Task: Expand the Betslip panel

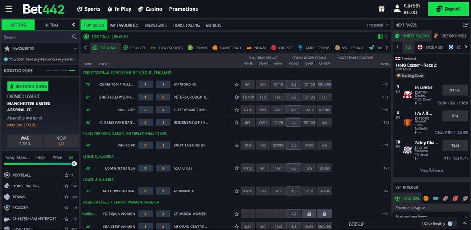Action: tap(464, 224)
